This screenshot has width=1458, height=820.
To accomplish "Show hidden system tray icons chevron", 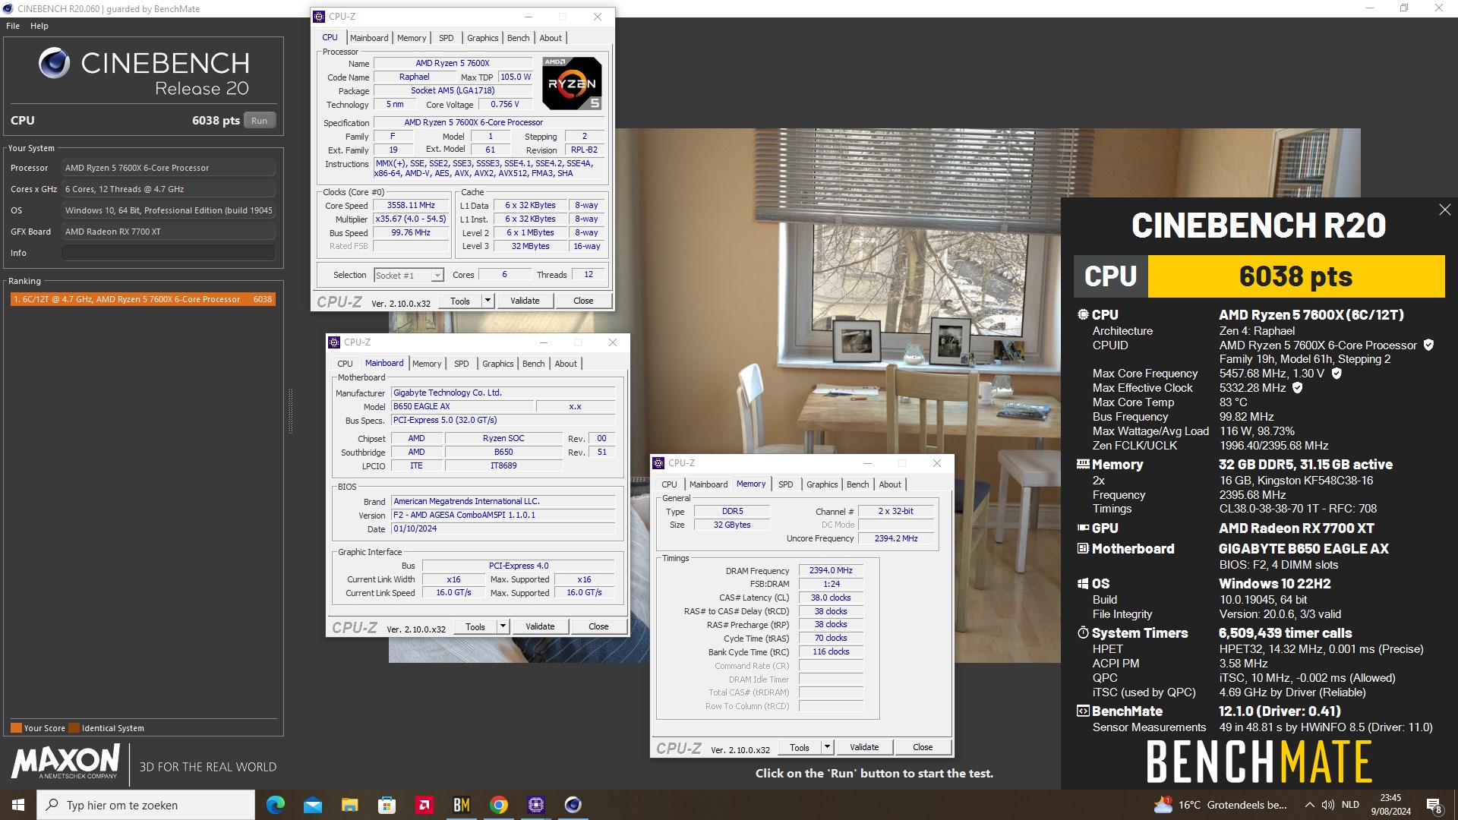I will pos(1309,805).
